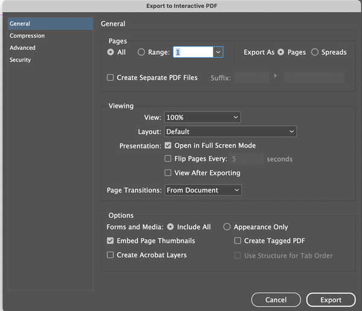Enable View After Exporting checkbox
The image size is (362, 311).
(x=168, y=173)
